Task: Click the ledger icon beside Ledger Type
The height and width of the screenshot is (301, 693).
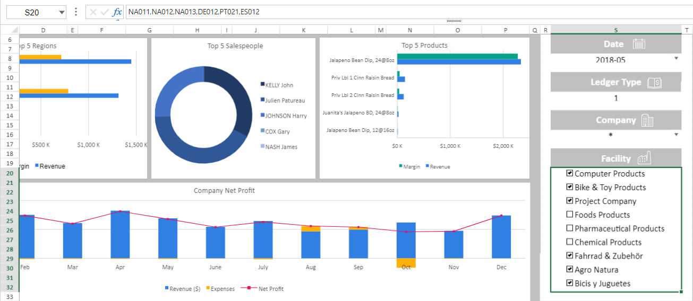Action: point(654,83)
